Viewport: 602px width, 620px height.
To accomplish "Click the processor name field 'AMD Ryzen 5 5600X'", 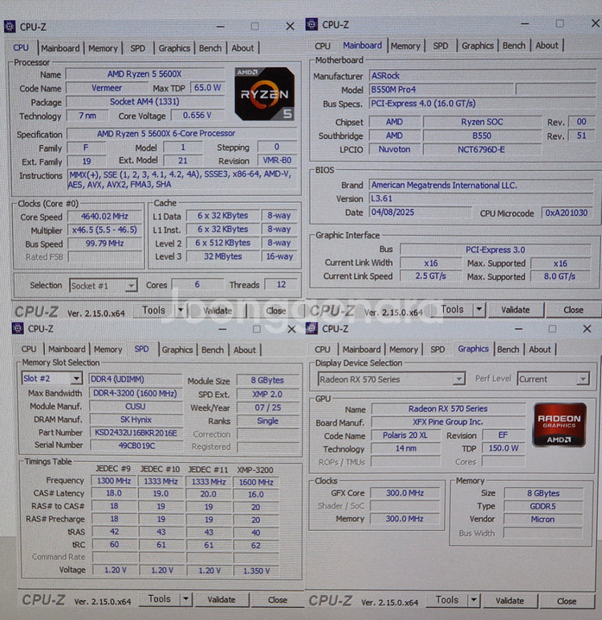I will click(144, 74).
